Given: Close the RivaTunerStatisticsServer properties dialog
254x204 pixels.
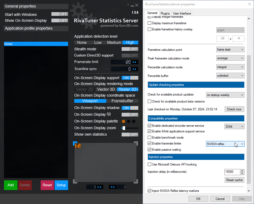Looking at the screenshot, I should (x=250, y=4).
